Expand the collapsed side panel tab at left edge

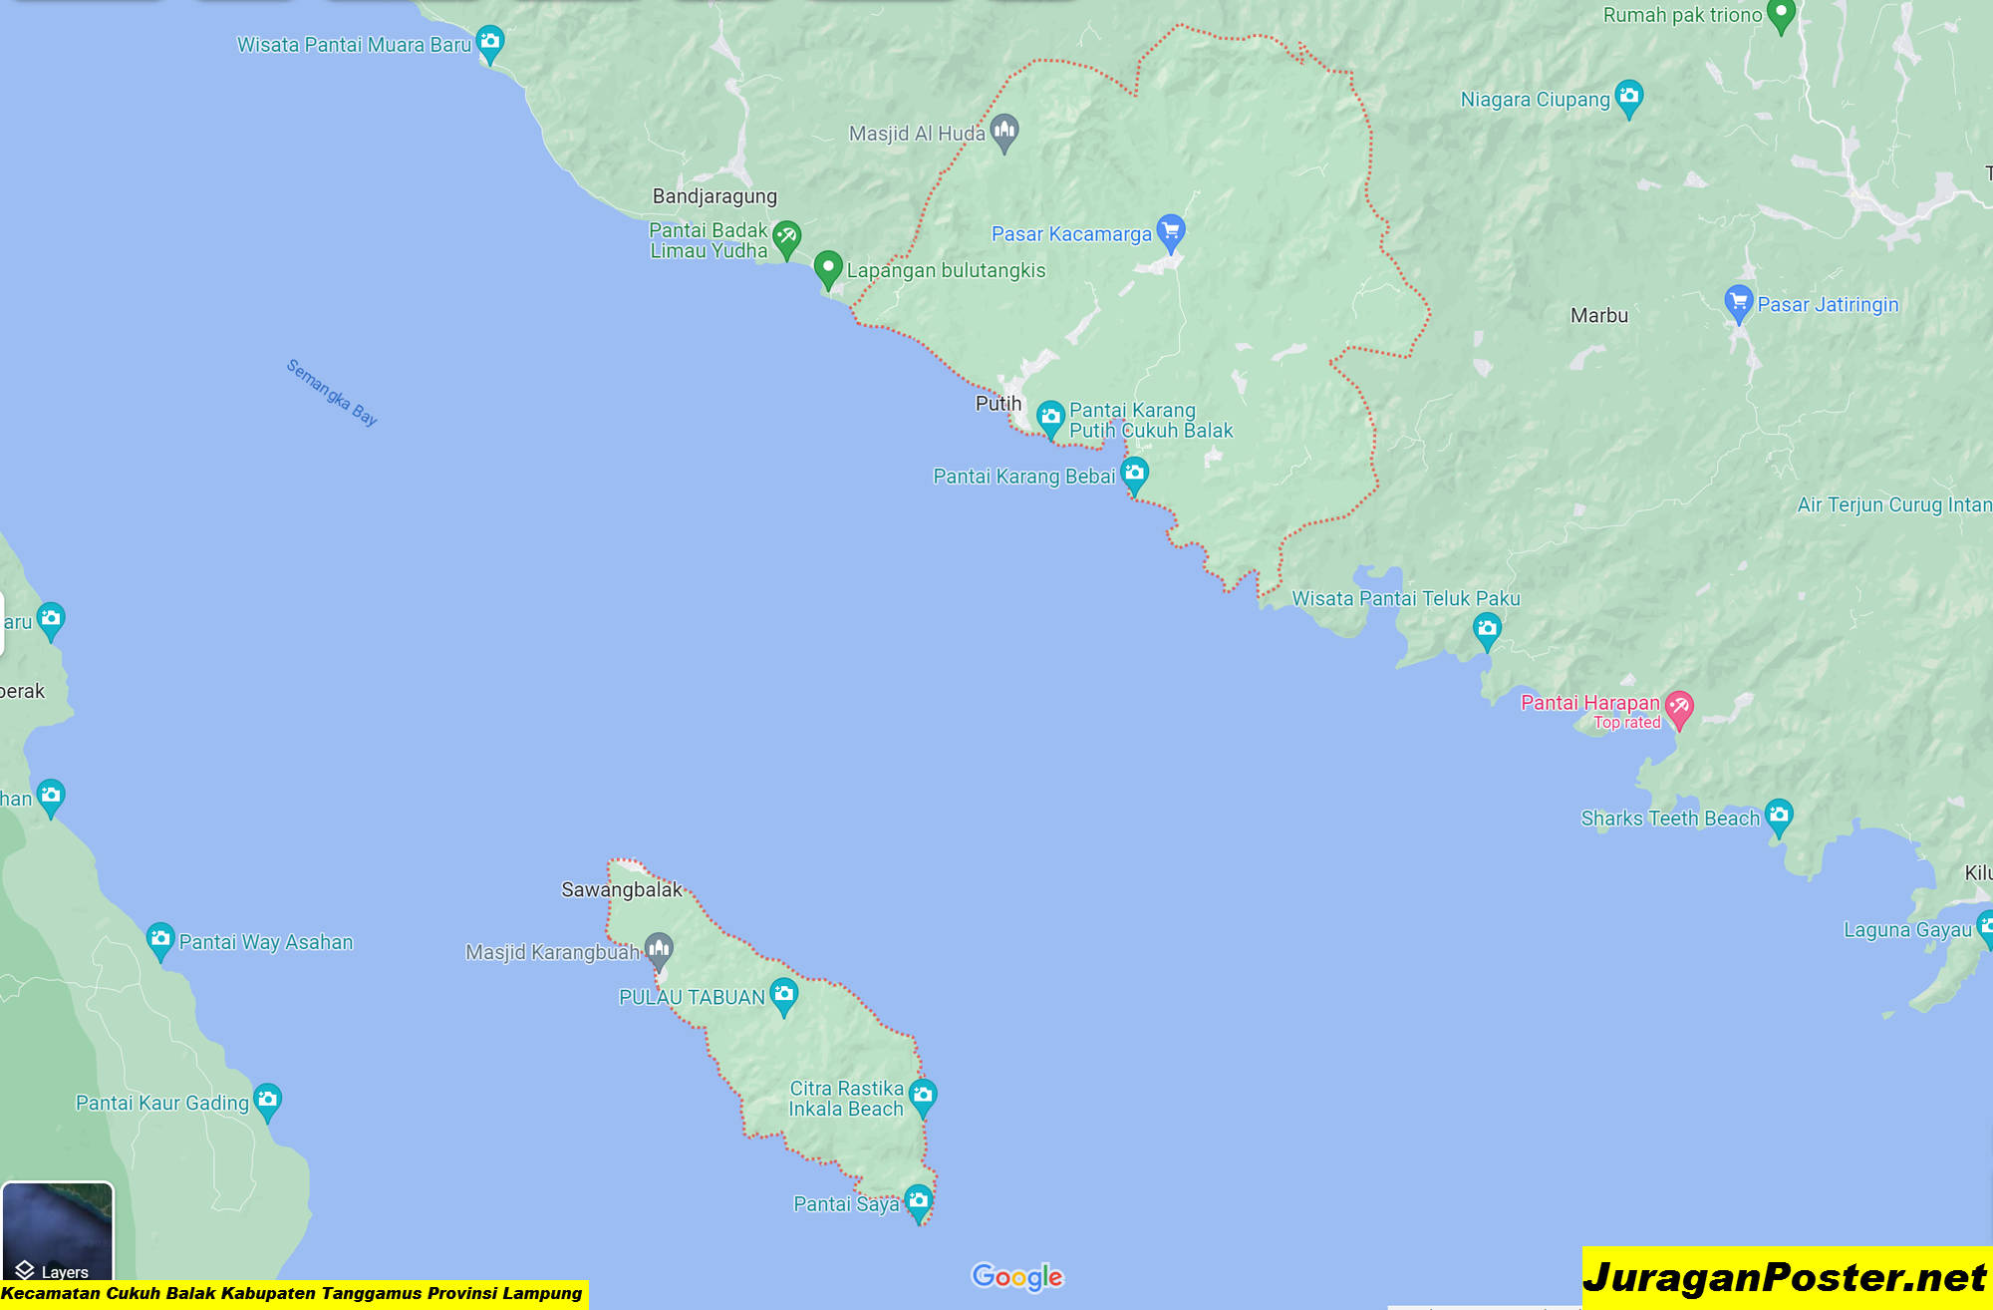[2, 624]
